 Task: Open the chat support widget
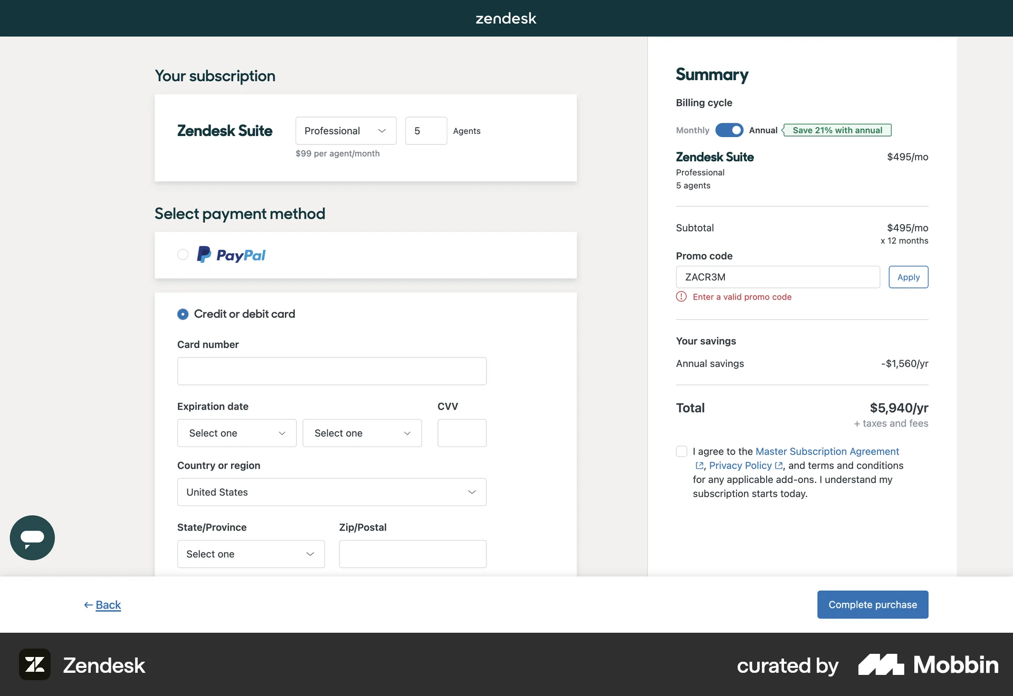(x=32, y=537)
